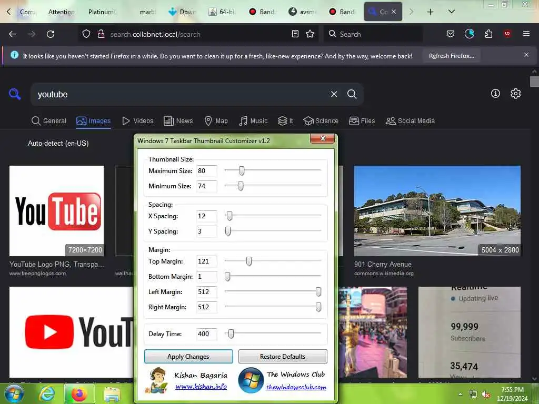Focus the address bar URL
539x404 pixels.
coord(198,34)
